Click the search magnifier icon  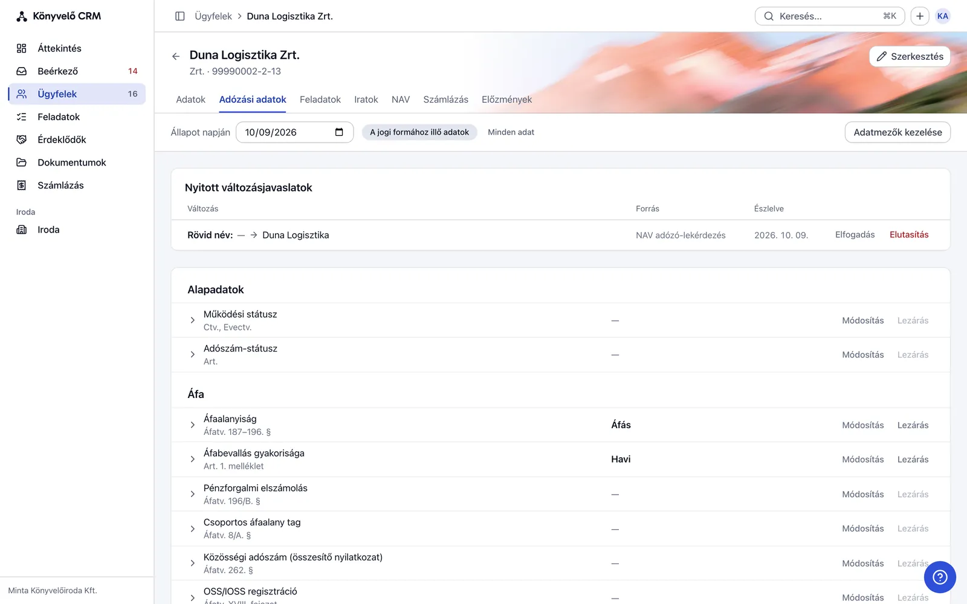(x=769, y=16)
